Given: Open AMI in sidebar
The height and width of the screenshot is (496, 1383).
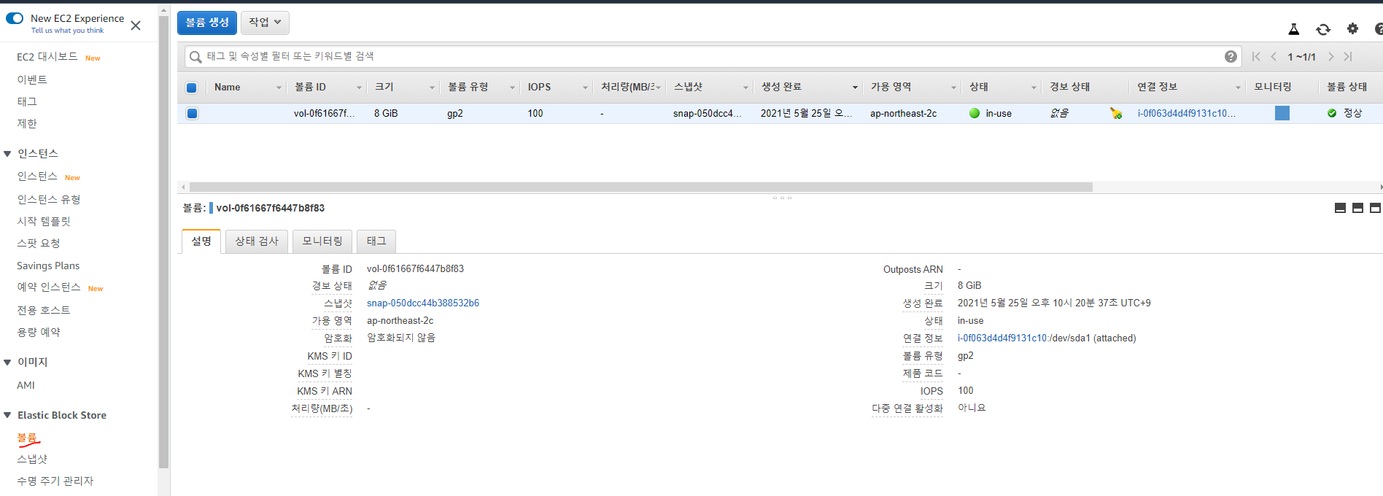Looking at the screenshot, I should point(26,385).
